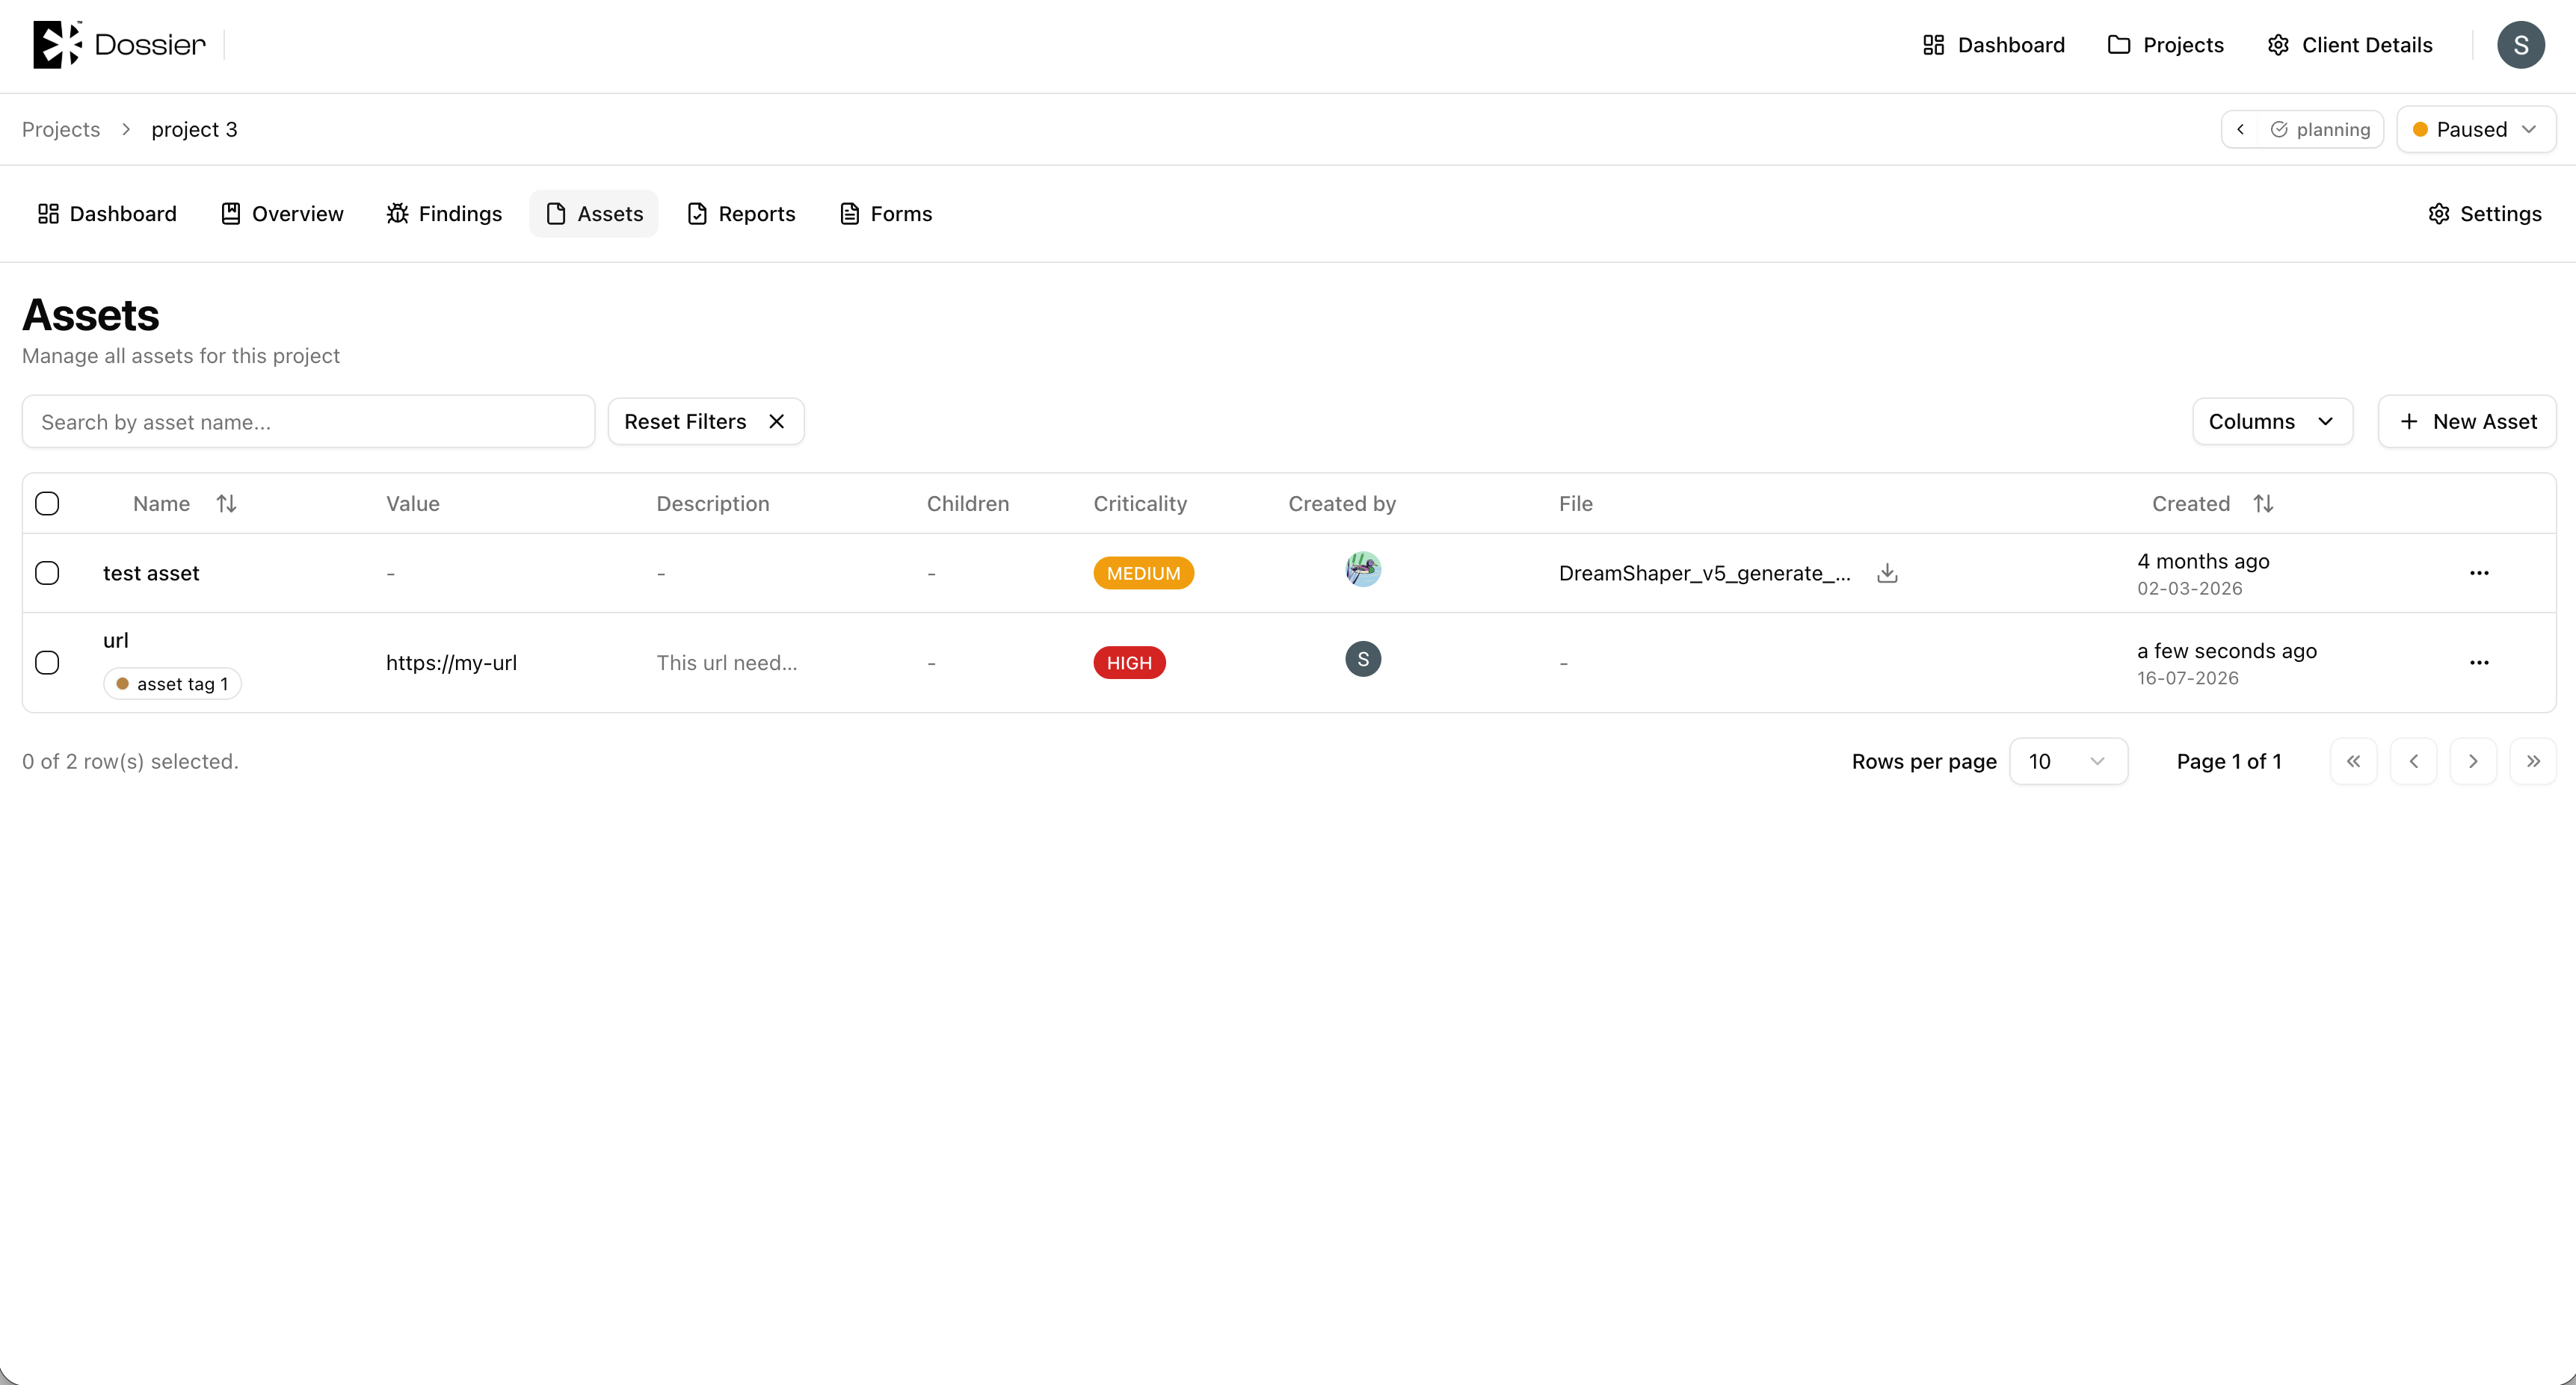Click the back arrow beside planning
Viewport: 2576px width, 1385px height.
pyautogui.click(x=2240, y=129)
